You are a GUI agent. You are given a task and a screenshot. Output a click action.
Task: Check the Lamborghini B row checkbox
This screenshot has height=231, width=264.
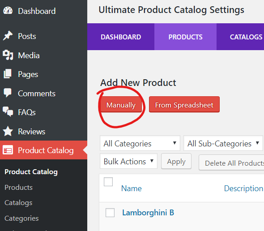click(x=110, y=213)
